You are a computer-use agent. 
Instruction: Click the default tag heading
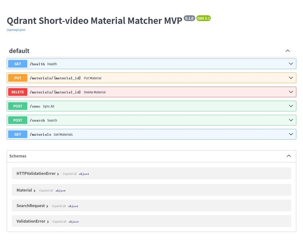tap(19, 51)
